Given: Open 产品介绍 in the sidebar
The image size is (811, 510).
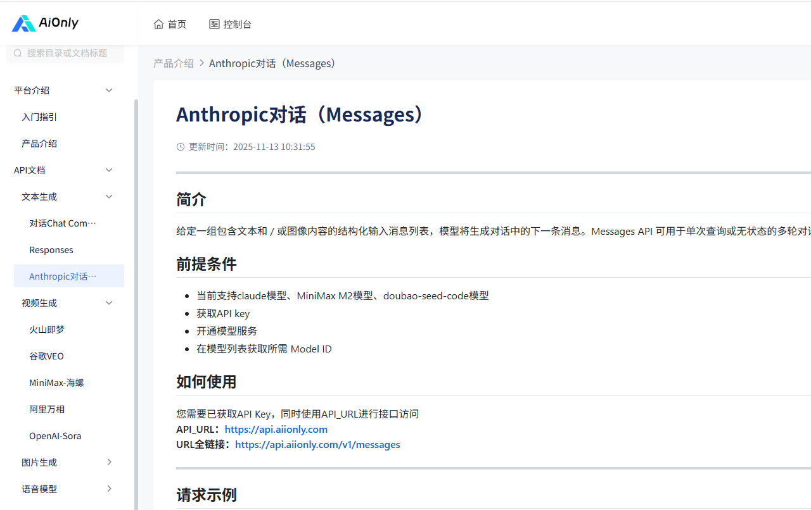Looking at the screenshot, I should click(x=39, y=144).
